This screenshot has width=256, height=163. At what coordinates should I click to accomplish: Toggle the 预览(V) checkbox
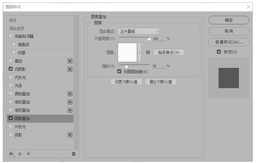(219, 52)
